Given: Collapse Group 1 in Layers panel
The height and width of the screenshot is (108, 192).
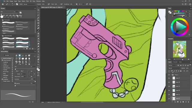Looking at the screenshot, I should (171, 75).
